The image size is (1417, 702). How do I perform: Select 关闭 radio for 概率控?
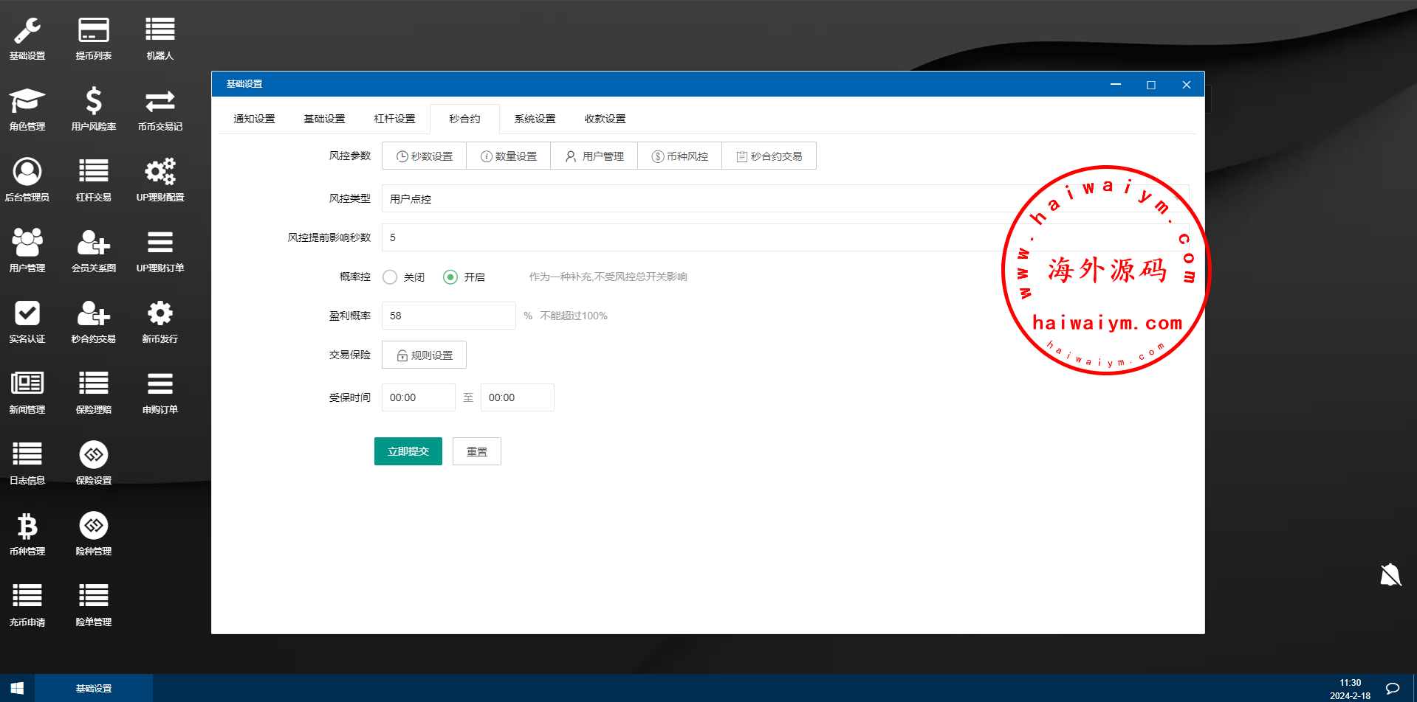coord(390,277)
